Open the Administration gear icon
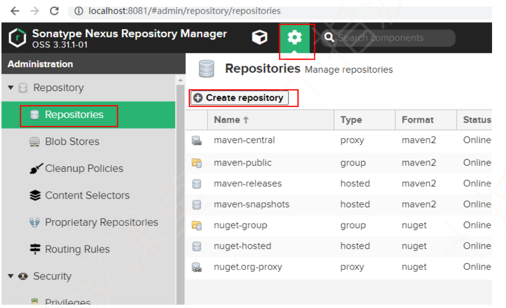 point(294,38)
